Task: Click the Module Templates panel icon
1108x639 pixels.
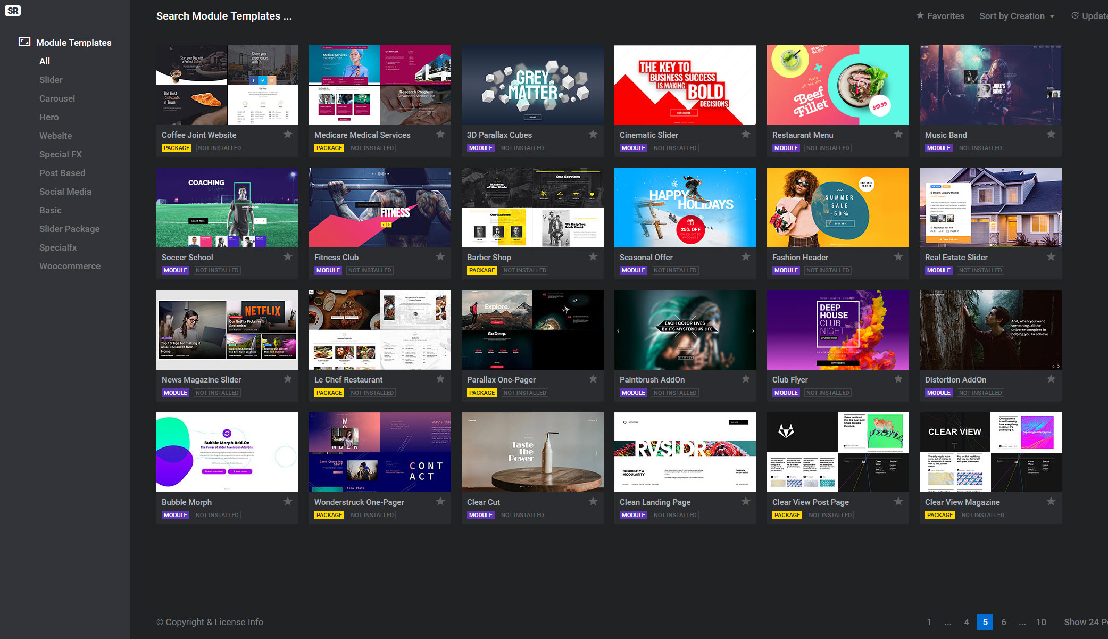Action: click(x=24, y=42)
